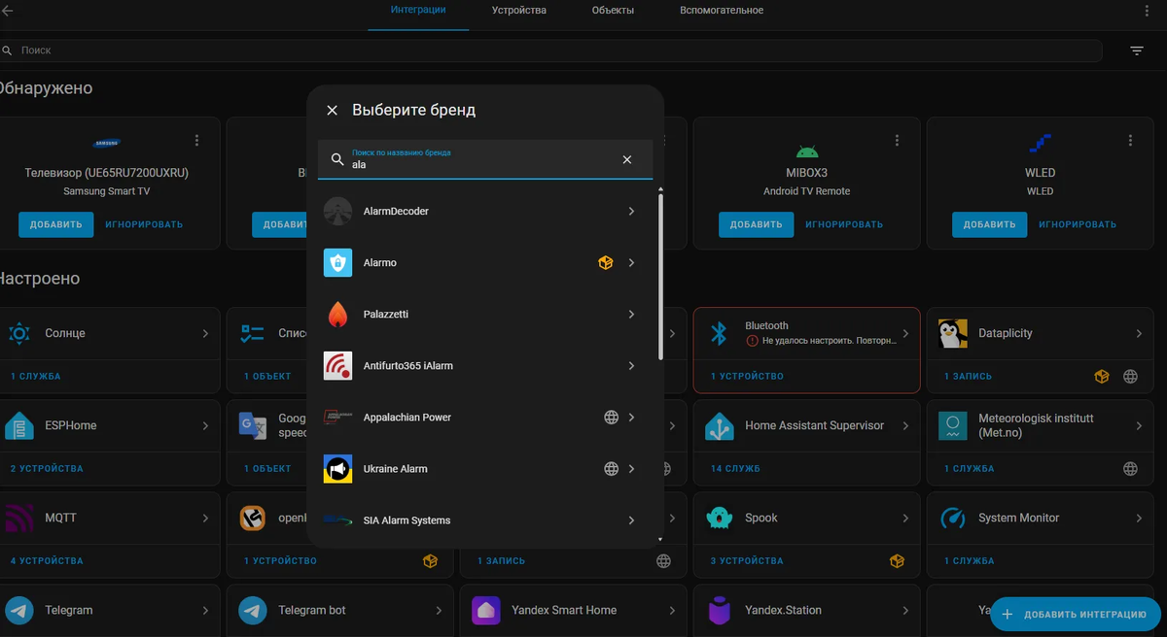The width and height of the screenshot is (1167, 637).
Task: Open the Bluetooth integration card
Action: click(806, 333)
